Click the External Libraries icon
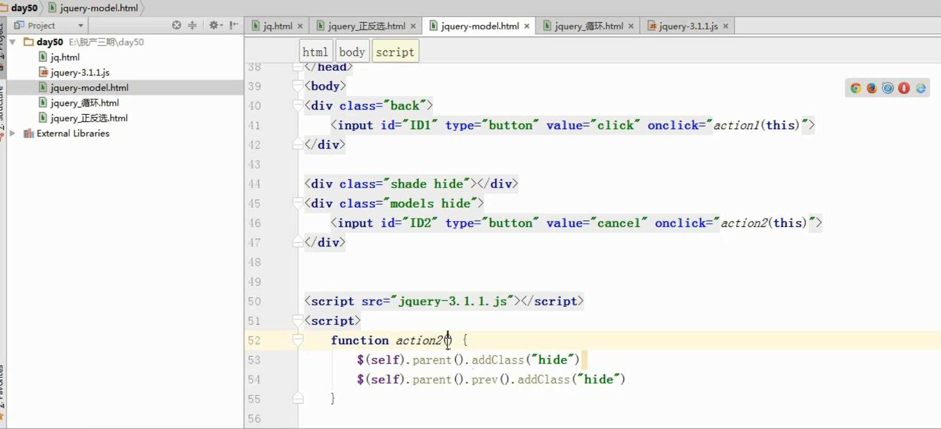The width and height of the screenshot is (941, 429). pos(28,133)
